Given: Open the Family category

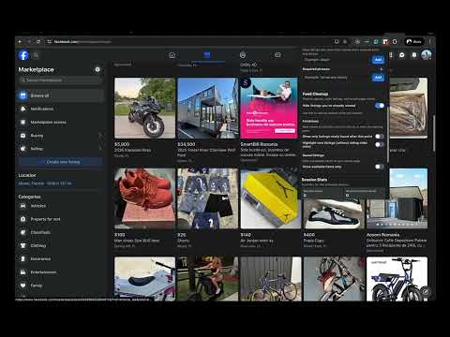Looking at the screenshot, I should click(61, 286).
